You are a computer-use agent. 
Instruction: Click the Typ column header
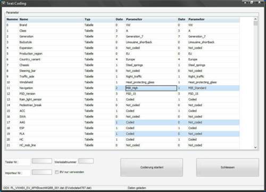[87, 19]
